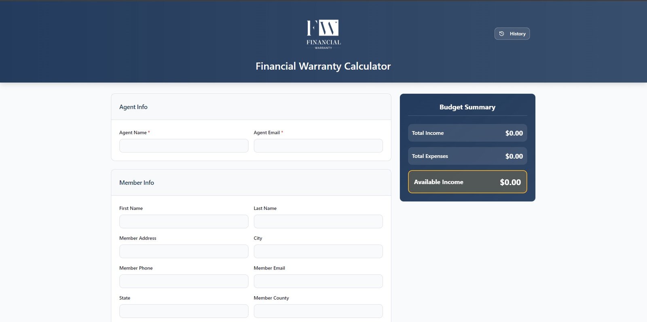Click the Last Name input field
This screenshot has height=322, width=647.
(x=318, y=222)
